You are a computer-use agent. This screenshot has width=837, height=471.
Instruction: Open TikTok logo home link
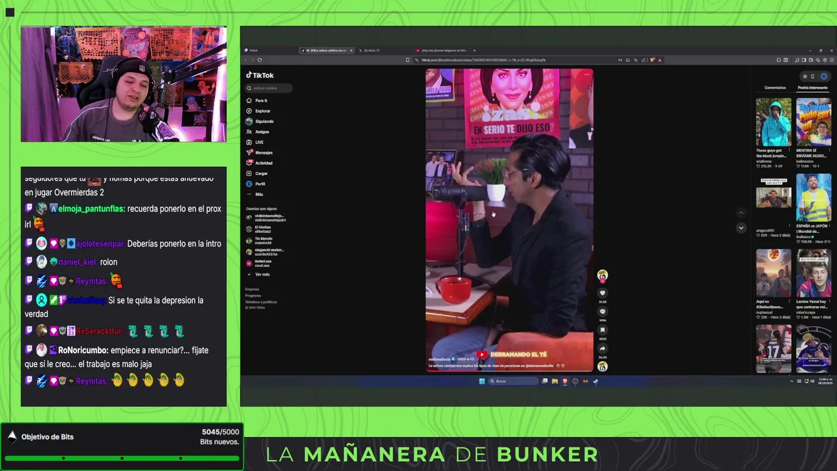(x=260, y=75)
